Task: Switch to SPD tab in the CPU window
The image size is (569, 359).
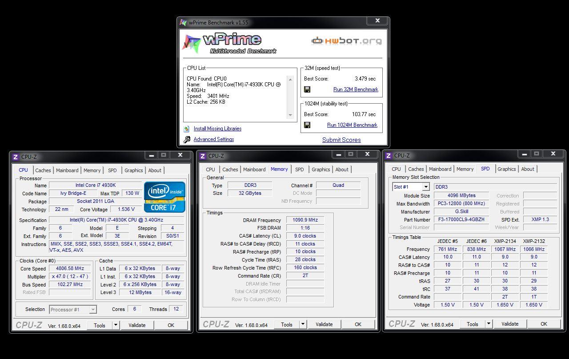Action: [x=112, y=170]
